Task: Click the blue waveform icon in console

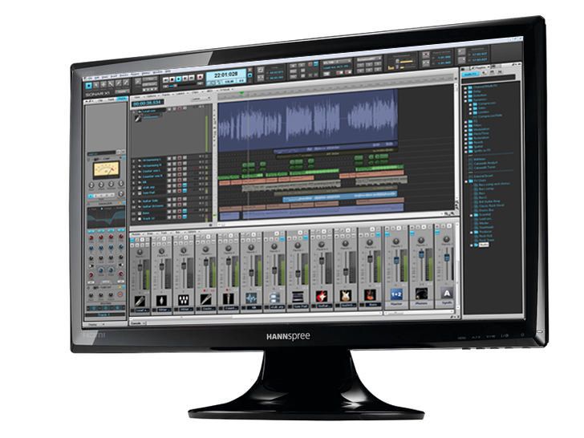Action: pyautogui.click(x=251, y=298)
